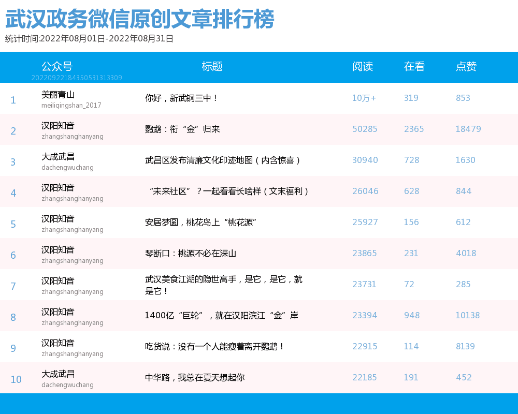This screenshot has height=414, width=518.
Task: Open article 鹦鹉：衔“金”归来
Action: [x=182, y=129]
